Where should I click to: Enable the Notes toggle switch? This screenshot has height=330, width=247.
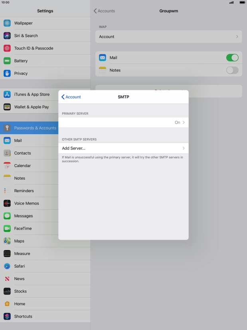click(232, 70)
